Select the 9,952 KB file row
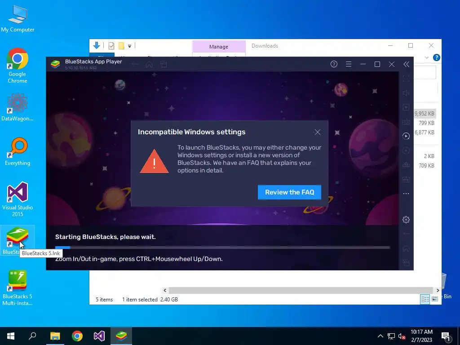This screenshot has width=460, height=345. point(425,114)
